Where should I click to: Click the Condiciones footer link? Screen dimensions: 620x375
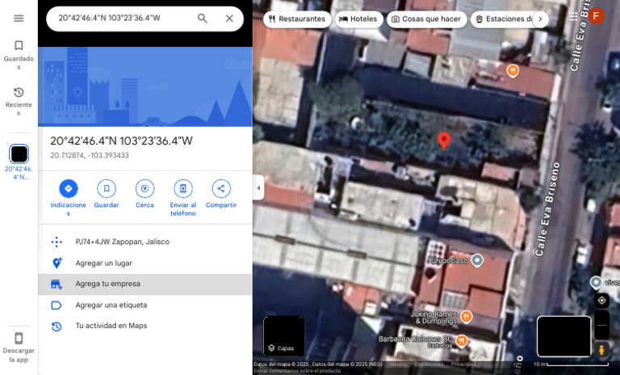click(x=429, y=364)
